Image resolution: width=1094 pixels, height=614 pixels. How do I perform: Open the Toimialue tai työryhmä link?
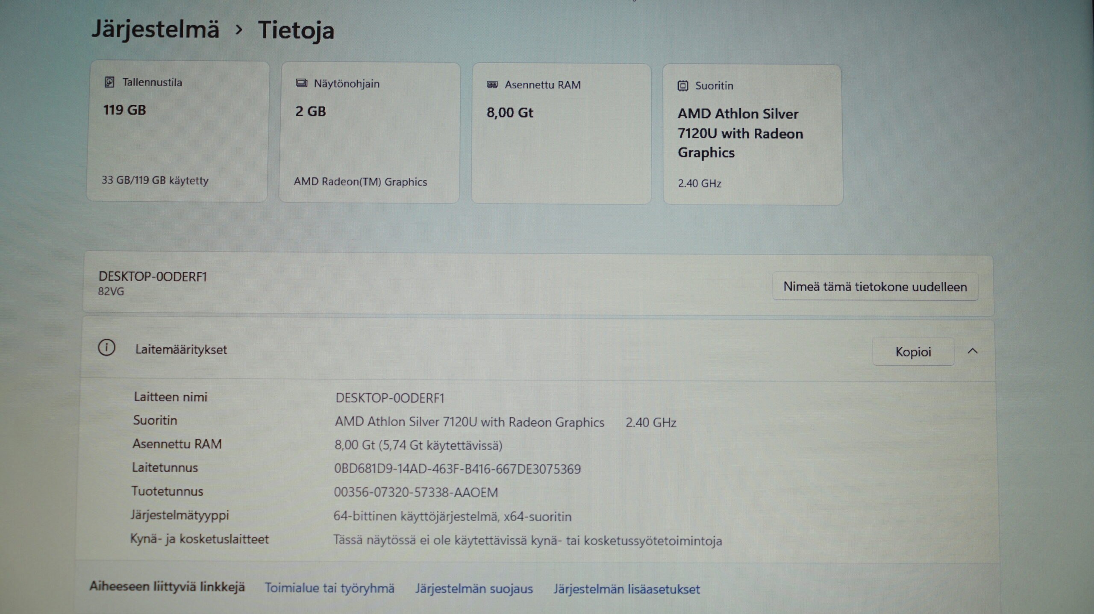[x=329, y=588]
